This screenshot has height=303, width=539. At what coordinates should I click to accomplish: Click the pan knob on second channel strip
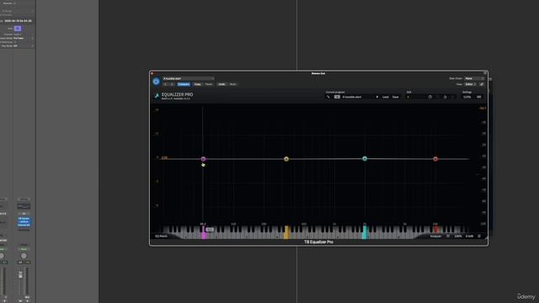tap(24, 256)
